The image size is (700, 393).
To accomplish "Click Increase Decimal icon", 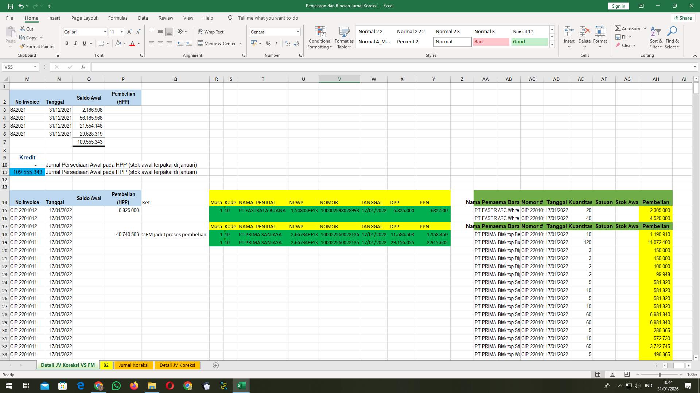I will click(288, 43).
